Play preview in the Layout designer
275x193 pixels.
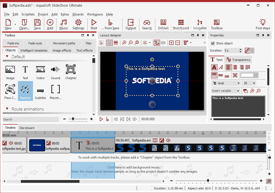point(101,119)
